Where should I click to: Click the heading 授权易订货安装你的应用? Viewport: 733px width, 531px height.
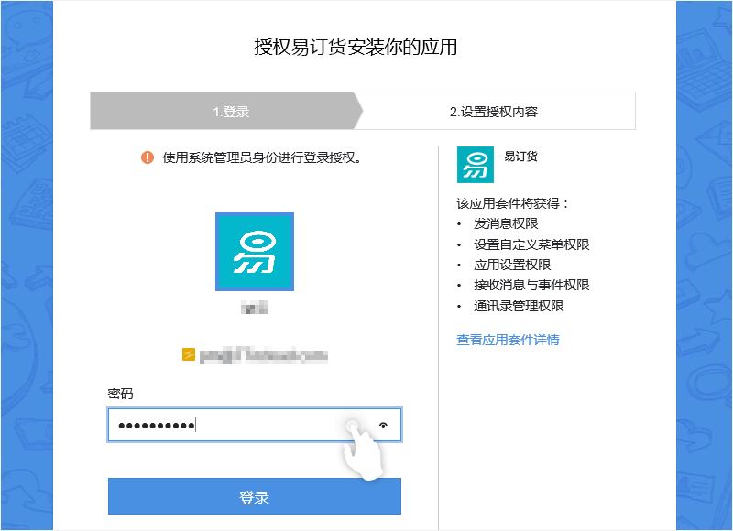(x=356, y=48)
